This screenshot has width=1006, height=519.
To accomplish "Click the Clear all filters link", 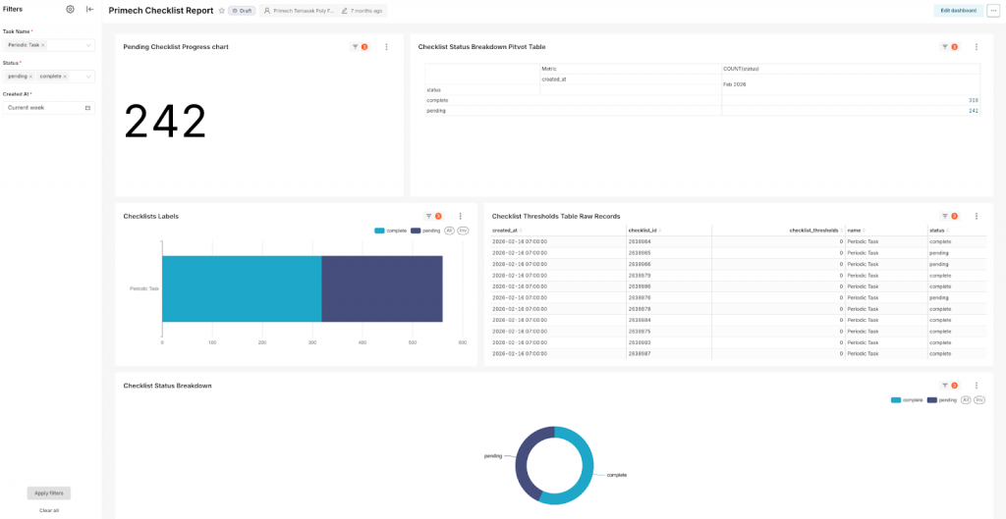I will (48, 510).
